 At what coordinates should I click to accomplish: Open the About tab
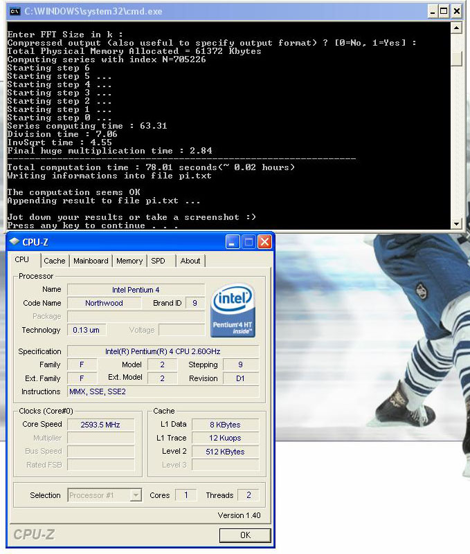[x=190, y=261]
